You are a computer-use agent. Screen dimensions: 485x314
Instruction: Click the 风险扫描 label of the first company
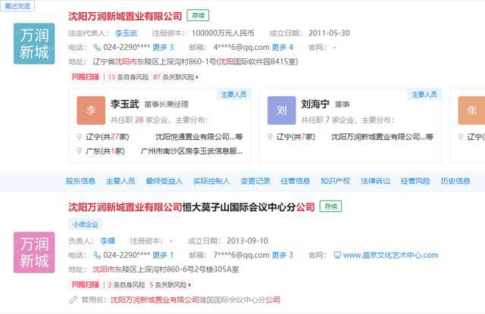pyautogui.click(x=86, y=77)
